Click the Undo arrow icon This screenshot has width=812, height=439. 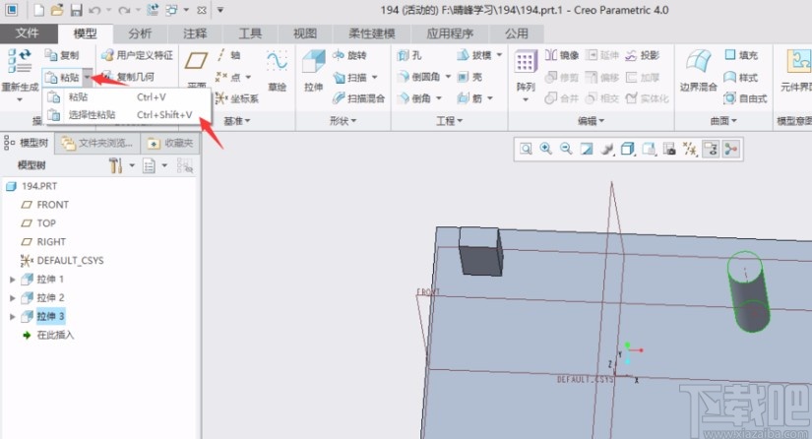pyautogui.click(x=94, y=10)
